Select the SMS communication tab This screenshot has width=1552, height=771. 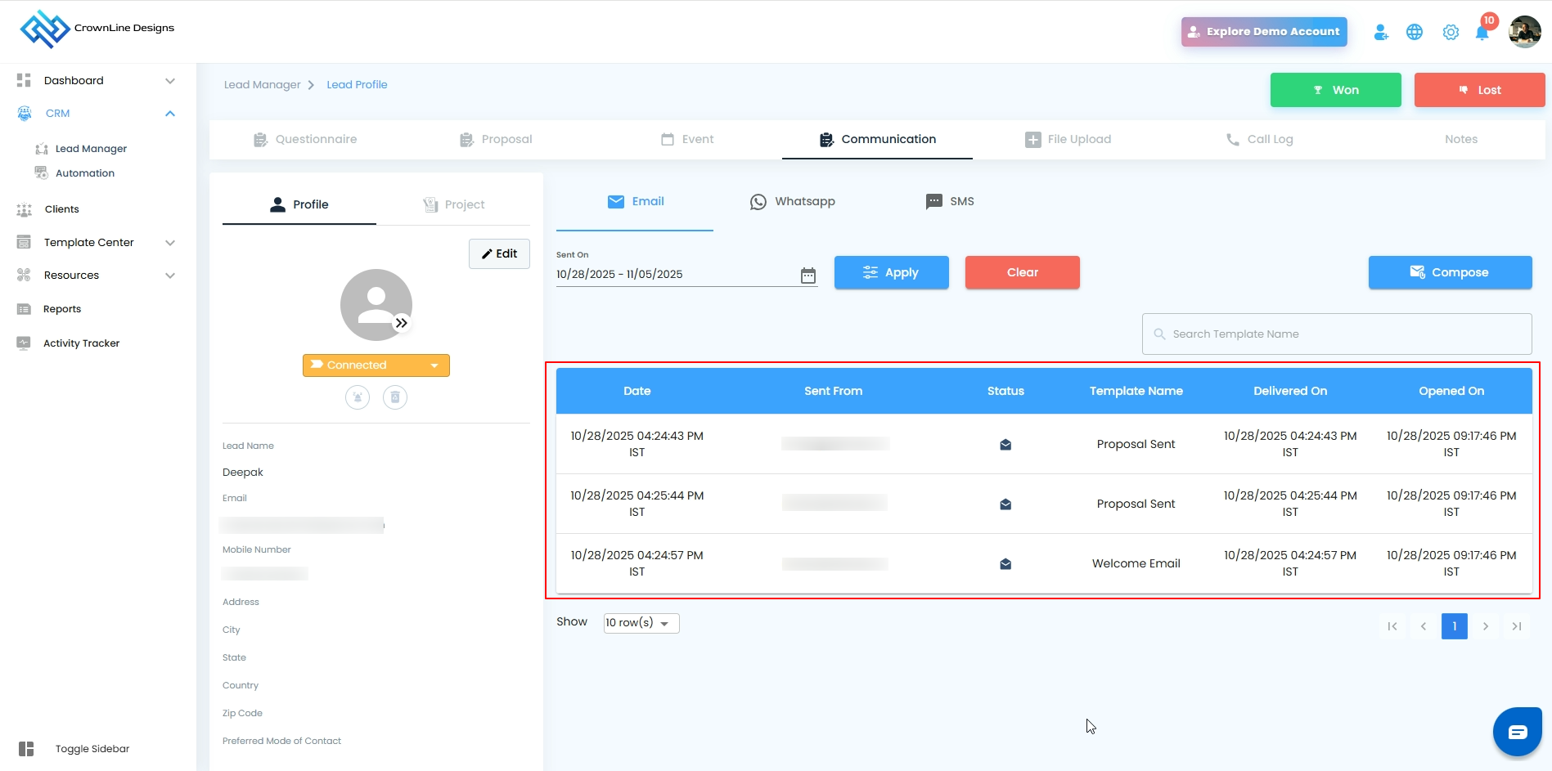950,202
